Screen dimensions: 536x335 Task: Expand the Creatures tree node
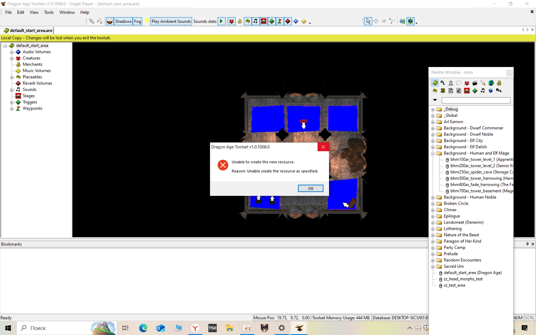tap(11, 58)
